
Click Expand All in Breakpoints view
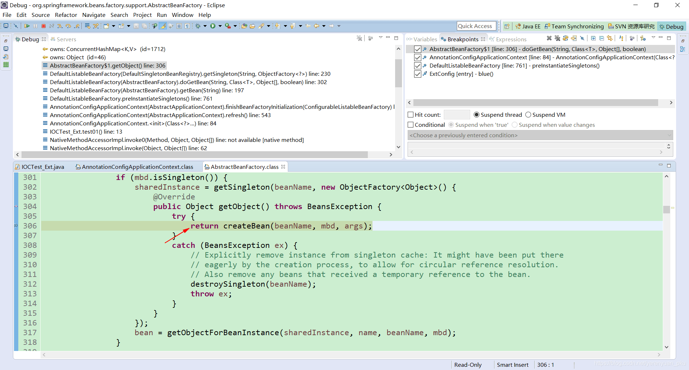593,38
